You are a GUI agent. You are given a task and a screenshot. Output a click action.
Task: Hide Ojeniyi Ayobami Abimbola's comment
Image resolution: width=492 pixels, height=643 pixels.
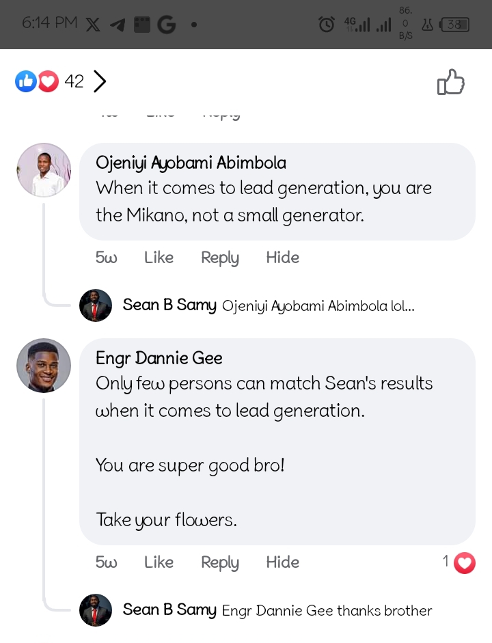282,258
